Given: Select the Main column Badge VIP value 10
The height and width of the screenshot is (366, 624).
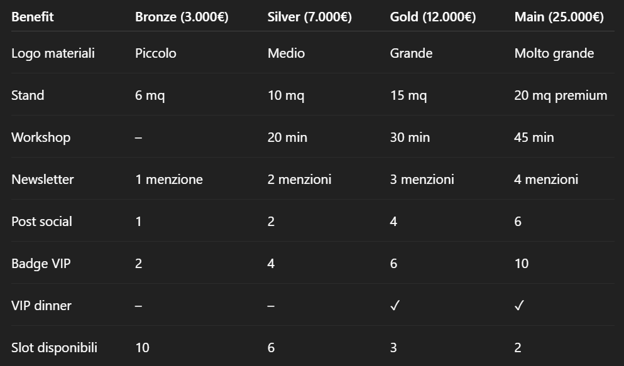Looking at the screenshot, I should click(522, 264).
